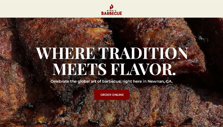Viewport: 223px width, 127px height.
Task: Click the WHERE TRADITION headline line
Action: click(x=112, y=53)
